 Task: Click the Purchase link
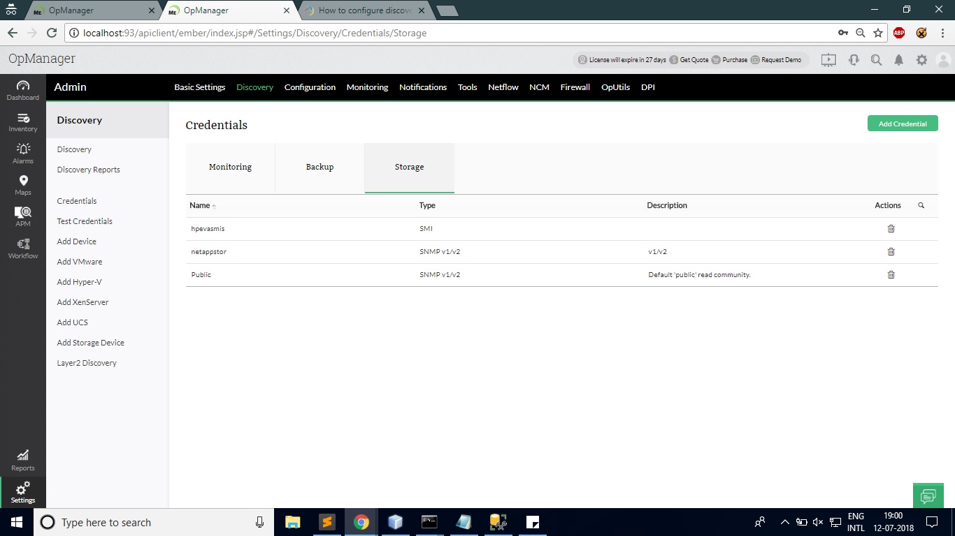(x=729, y=60)
